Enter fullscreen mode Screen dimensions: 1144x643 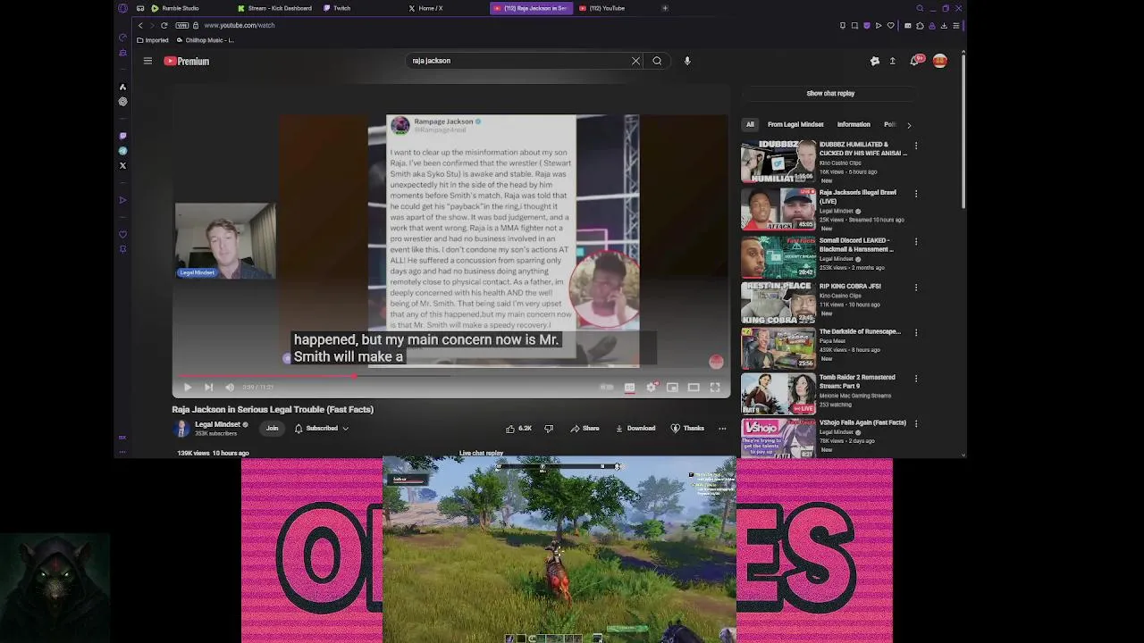pyautogui.click(x=715, y=387)
